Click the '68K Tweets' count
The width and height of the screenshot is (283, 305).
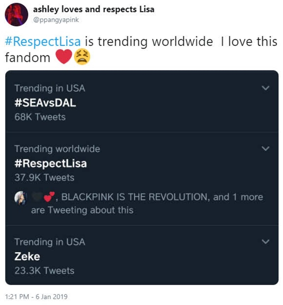pos(40,117)
